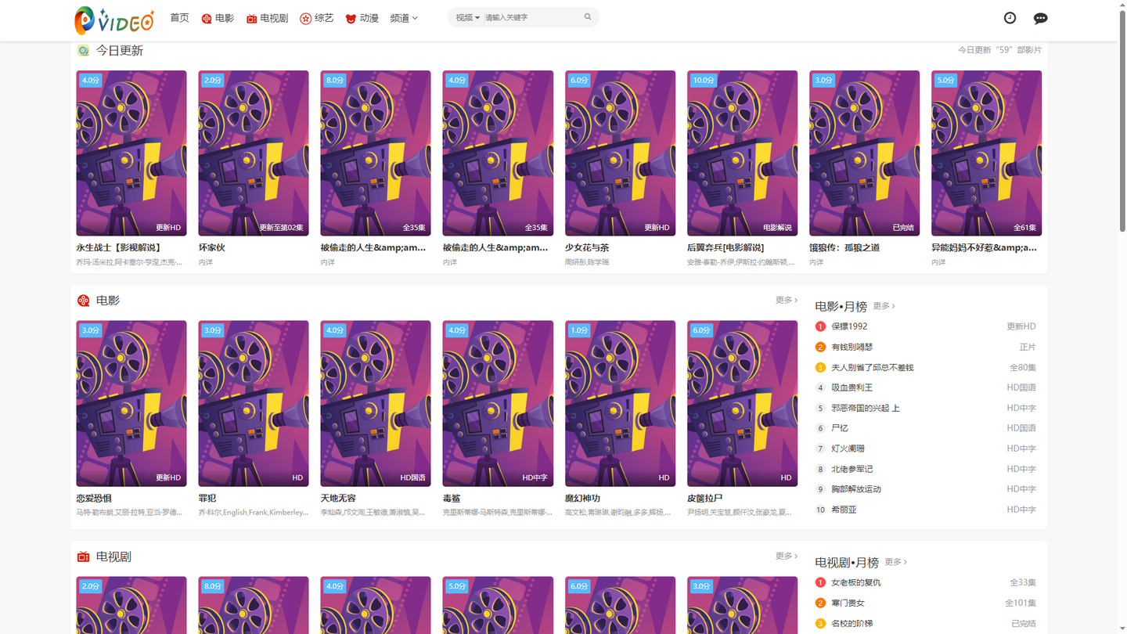The image size is (1127, 634).
Task: Expand the 频道 dropdown menu
Action: [404, 18]
